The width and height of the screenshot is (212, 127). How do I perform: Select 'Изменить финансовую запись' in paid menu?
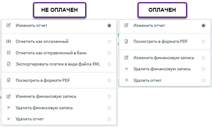click(x=164, y=58)
